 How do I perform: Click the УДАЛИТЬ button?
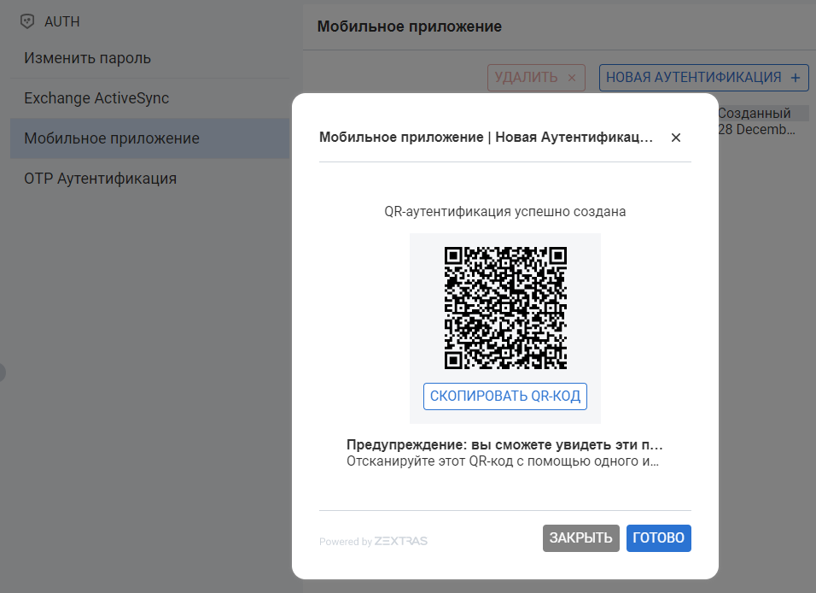[x=536, y=78]
